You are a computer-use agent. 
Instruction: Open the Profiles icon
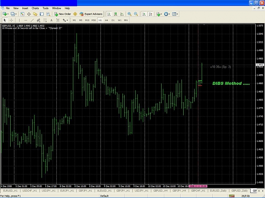[12, 14]
